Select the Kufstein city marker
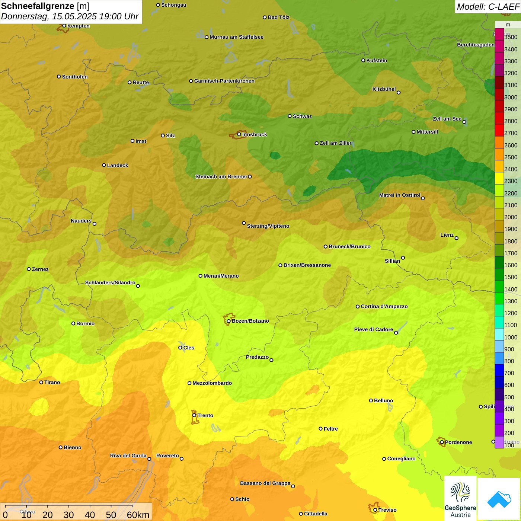Viewport: 521px width, 521px height. point(363,60)
